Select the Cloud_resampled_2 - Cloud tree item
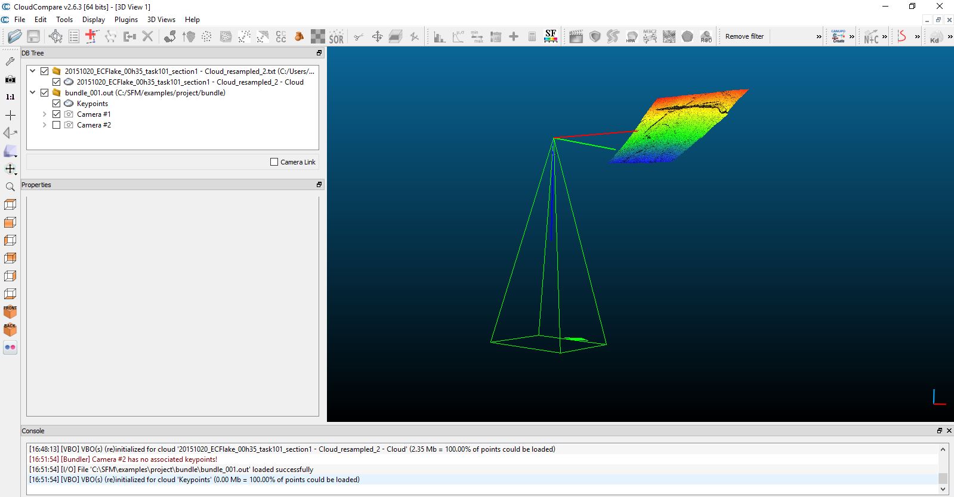The width and height of the screenshot is (954, 497). (x=190, y=82)
